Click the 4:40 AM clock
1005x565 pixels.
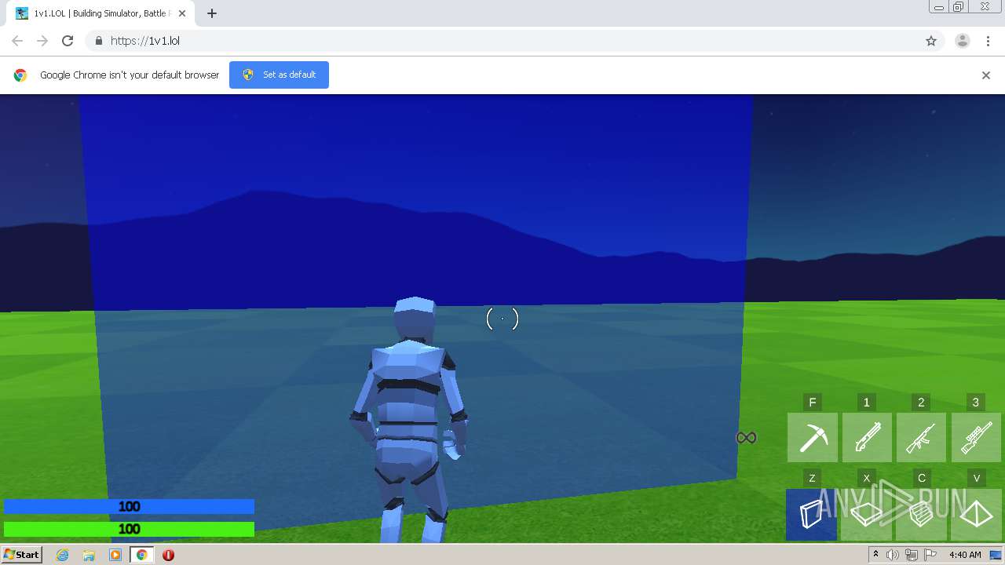[x=965, y=555]
